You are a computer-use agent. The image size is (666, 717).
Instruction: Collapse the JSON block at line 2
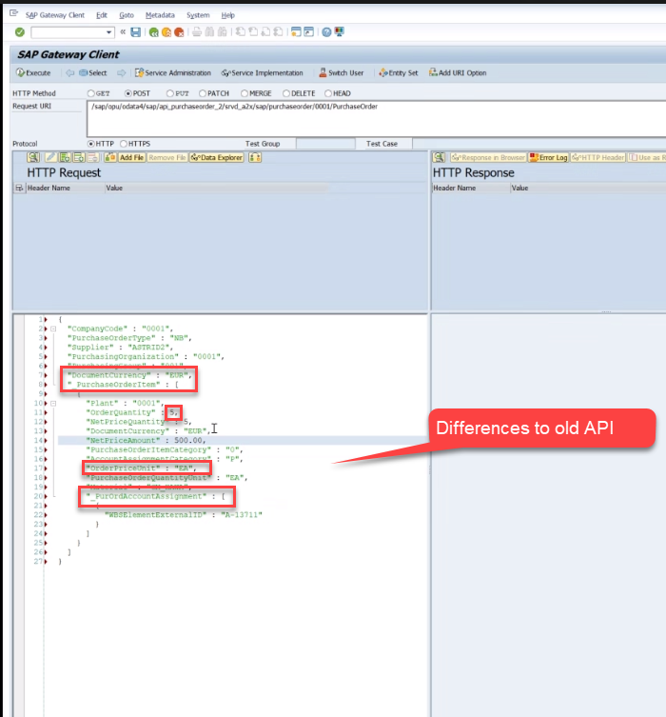pyautogui.click(x=53, y=329)
